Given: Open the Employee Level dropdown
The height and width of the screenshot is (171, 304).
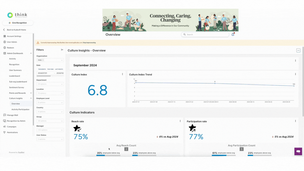Looking at the screenshot, I should [x=50, y=102].
